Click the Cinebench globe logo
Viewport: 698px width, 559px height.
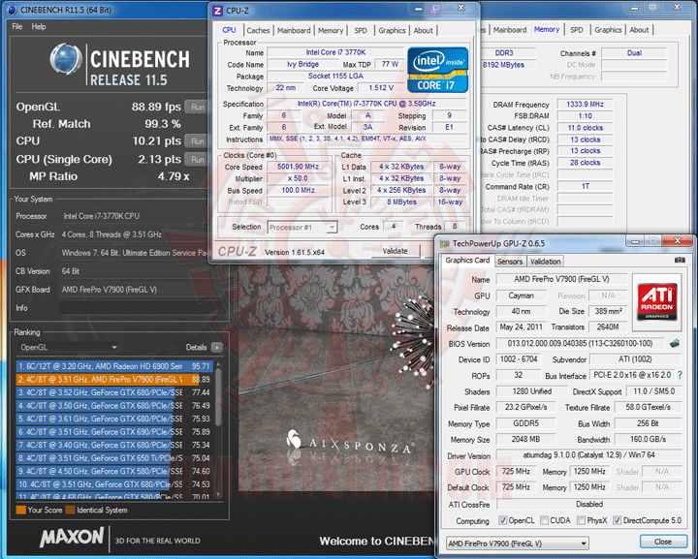click(66, 59)
